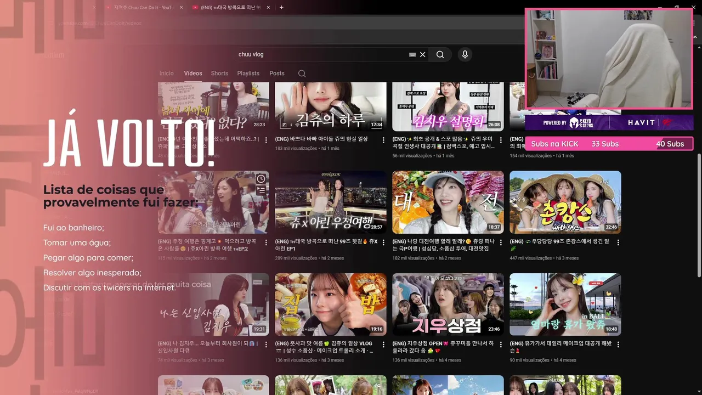702x395 pixels.
Task: Open video title 나 김지우 오늘부터 회사원이
Action: coord(207,347)
